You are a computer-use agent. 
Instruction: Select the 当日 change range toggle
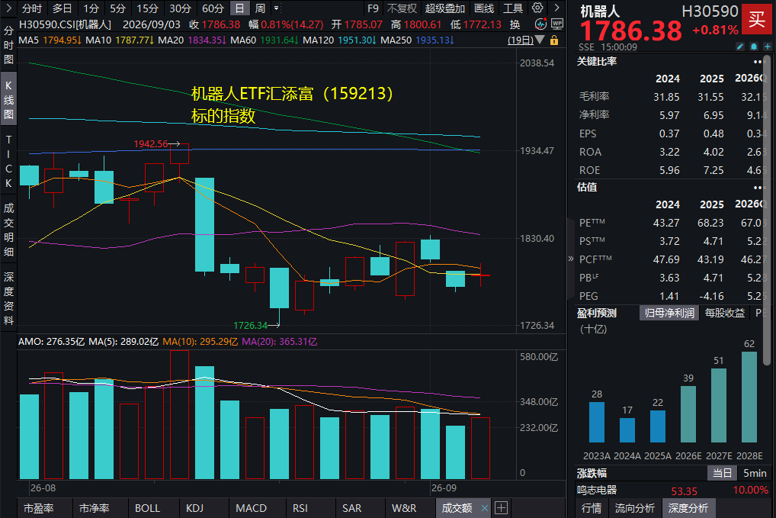click(722, 473)
